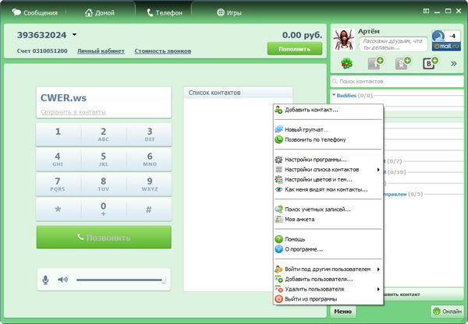The image size is (468, 324).
Task: Select the Телефон tab
Action: [x=165, y=12]
